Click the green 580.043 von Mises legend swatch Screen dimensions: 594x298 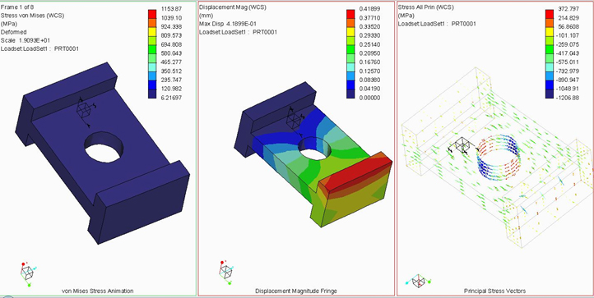coord(152,53)
